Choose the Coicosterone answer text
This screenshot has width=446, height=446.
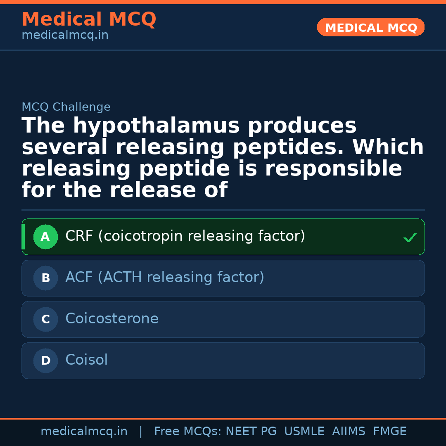click(111, 319)
